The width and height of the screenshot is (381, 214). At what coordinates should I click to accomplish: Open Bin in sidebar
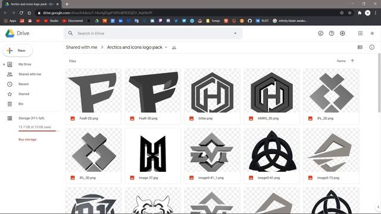click(21, 104)
